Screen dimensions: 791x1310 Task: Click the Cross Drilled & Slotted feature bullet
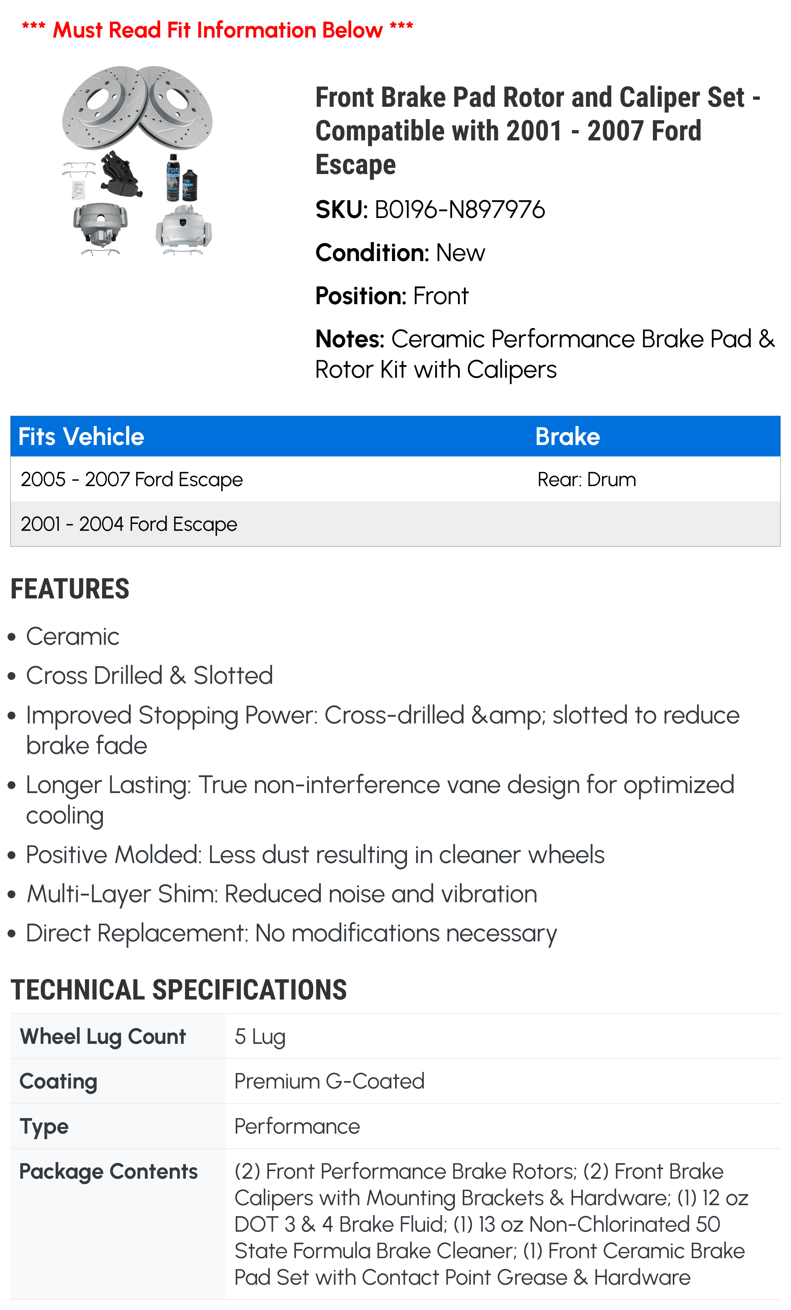click(149, 676)
